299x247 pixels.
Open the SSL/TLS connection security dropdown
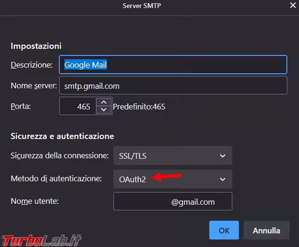pos(173,155)
